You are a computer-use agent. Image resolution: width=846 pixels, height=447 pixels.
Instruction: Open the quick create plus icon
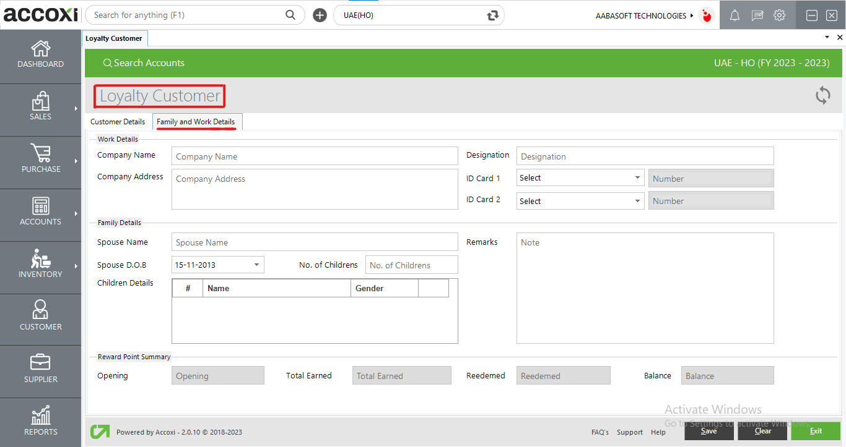tap(320, 15)
